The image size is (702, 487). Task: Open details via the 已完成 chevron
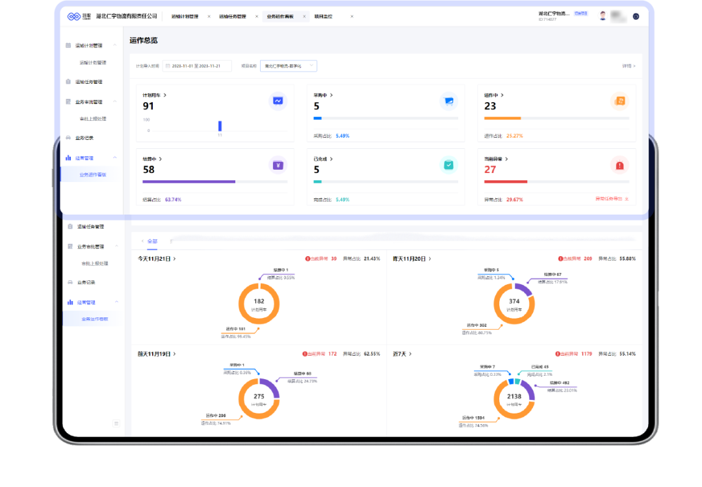coord(331,159)
